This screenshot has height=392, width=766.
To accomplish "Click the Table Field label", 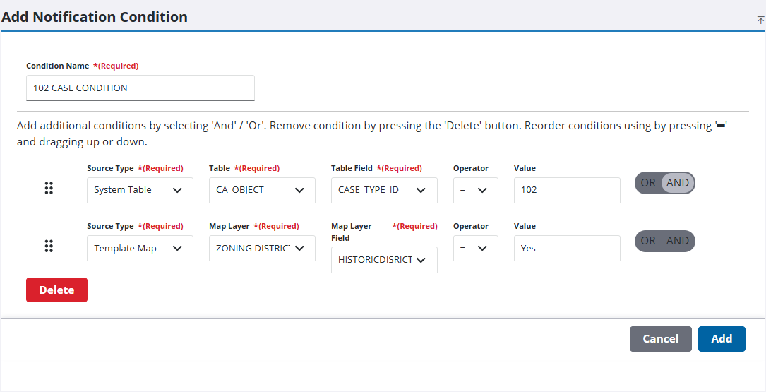I will [352, 168].
